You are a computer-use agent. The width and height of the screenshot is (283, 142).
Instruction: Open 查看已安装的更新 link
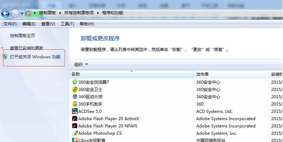(x=27, y=48)
